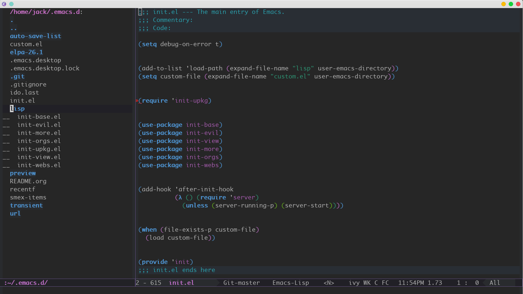This screenshot has height=294, width=523.
Task: Click Emacs-Lisp major mode indicator
Action: tap(291, 283)
